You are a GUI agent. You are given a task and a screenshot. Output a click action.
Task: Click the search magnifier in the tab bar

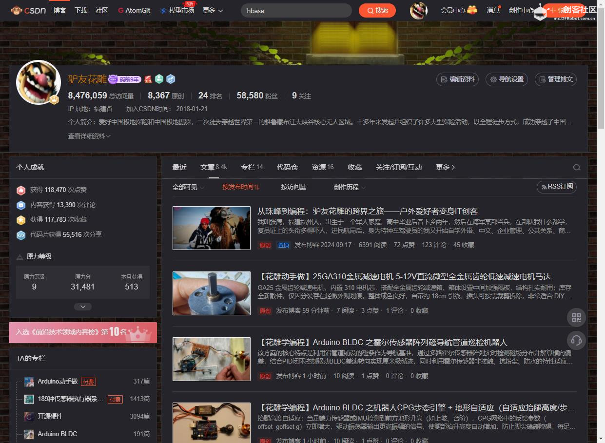(577, 167)
